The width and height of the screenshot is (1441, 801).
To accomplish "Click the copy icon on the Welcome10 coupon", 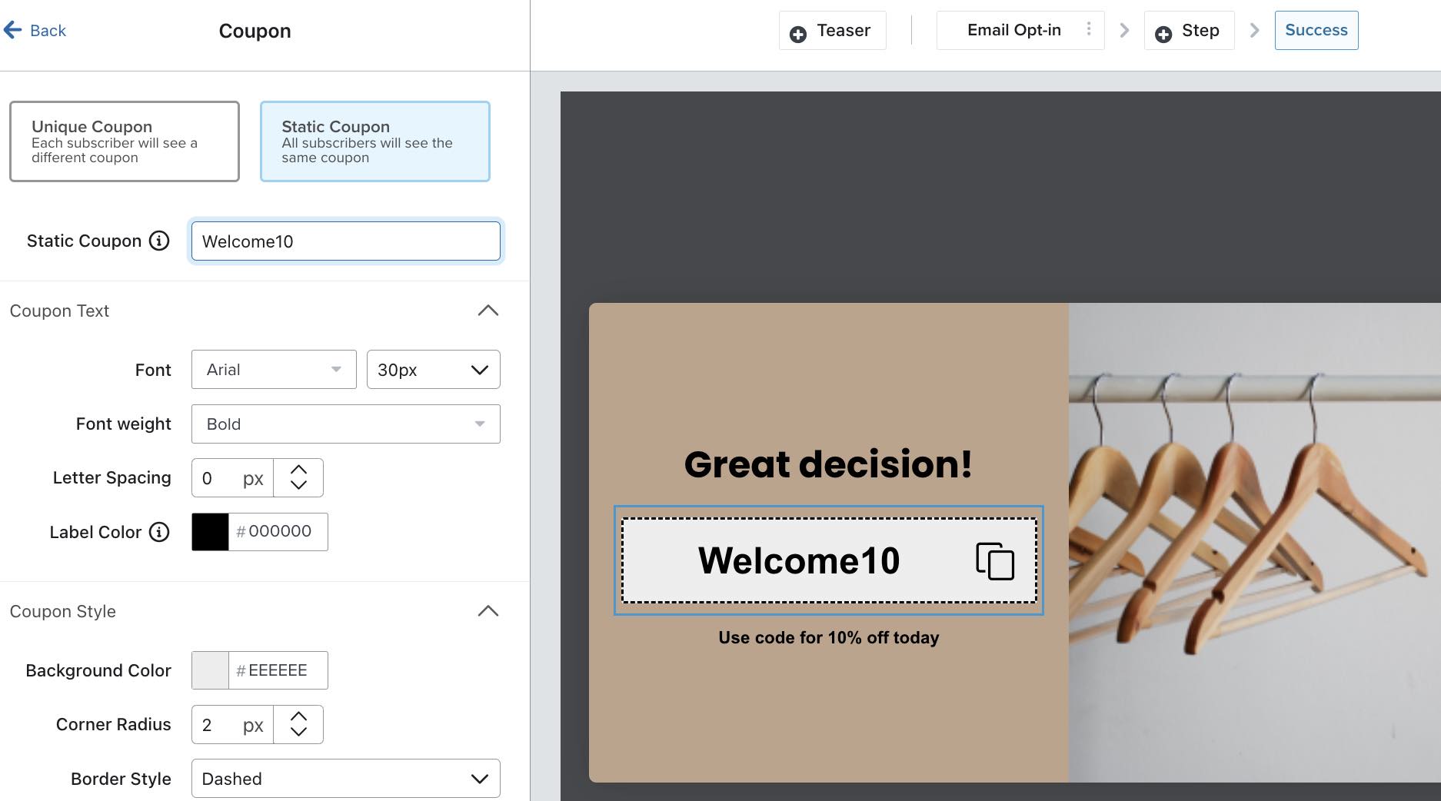I will pyautogui.click(x=995, y=561).
